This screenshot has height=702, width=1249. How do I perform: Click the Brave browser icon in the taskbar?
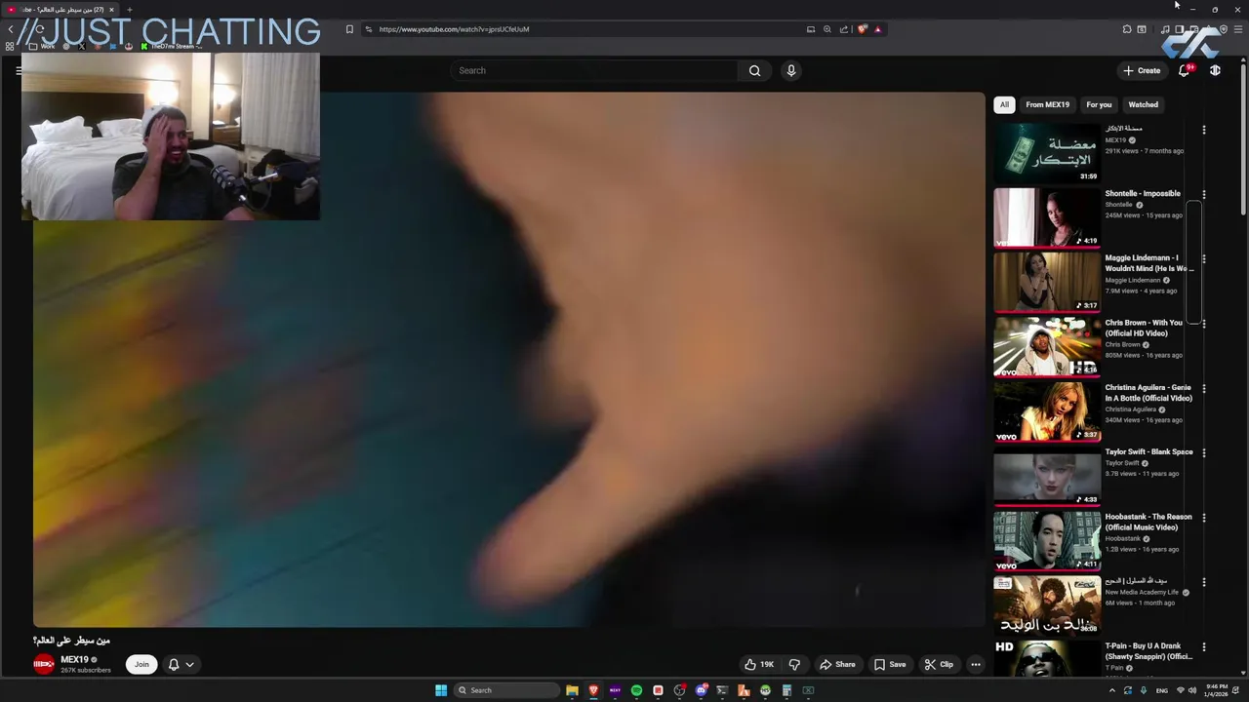click(593, 690)
